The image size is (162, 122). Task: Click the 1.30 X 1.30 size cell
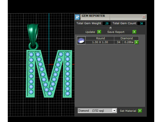tap(100, 42)
